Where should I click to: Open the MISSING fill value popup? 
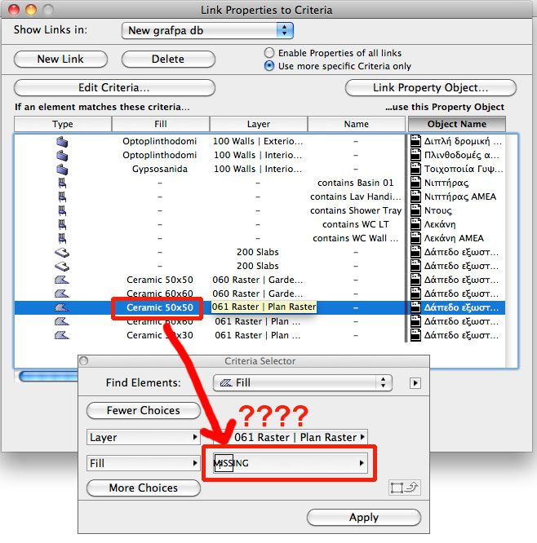[x=290, y=463]
